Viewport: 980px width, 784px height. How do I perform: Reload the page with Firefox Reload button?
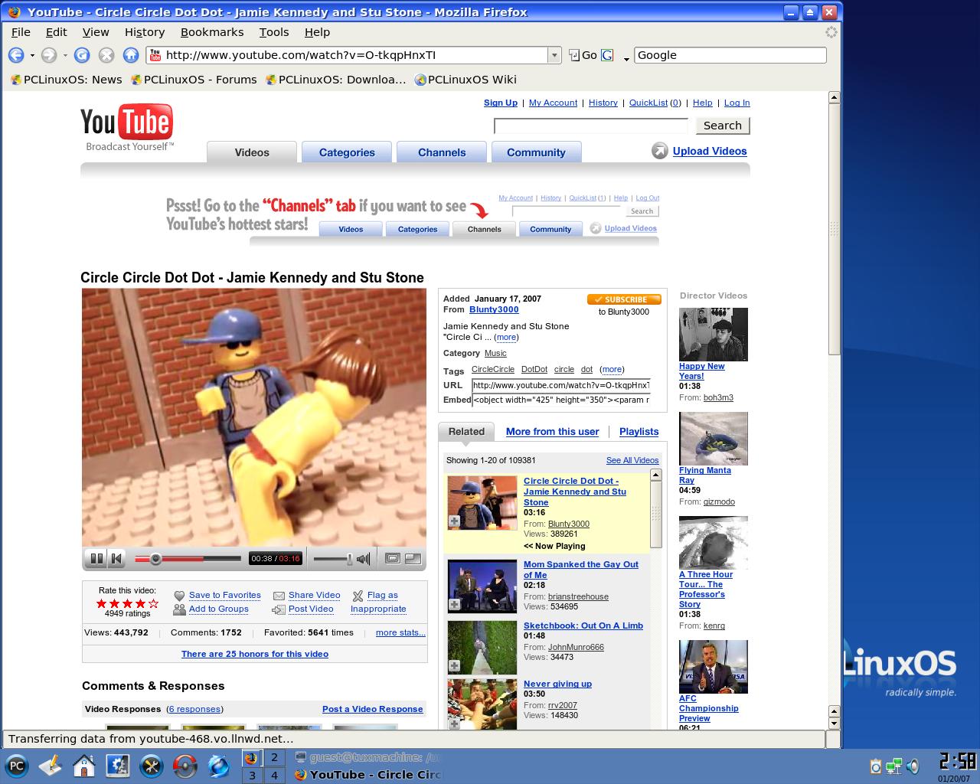click(x=82, y=55)
